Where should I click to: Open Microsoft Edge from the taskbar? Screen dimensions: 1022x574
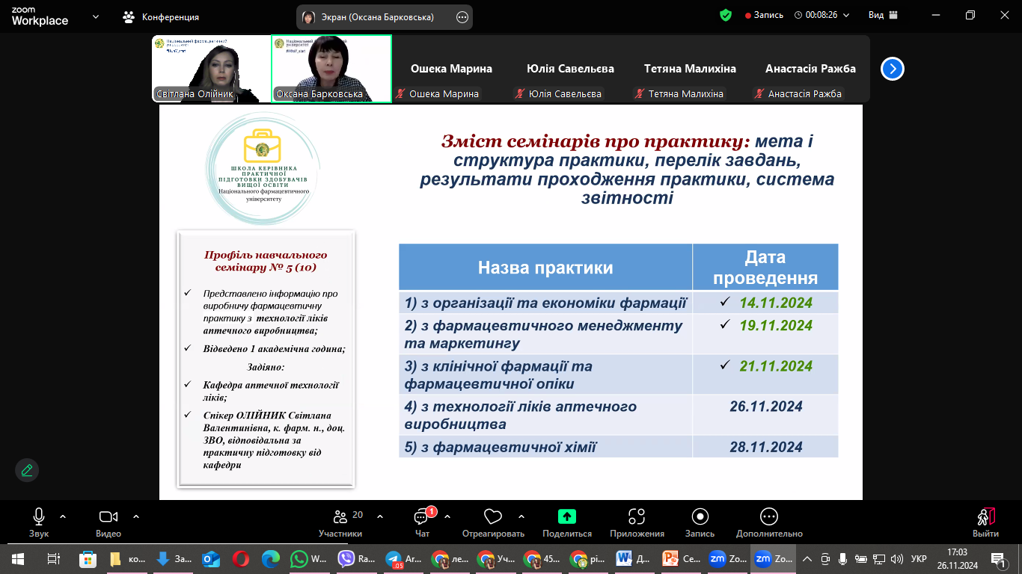[270, 558]
